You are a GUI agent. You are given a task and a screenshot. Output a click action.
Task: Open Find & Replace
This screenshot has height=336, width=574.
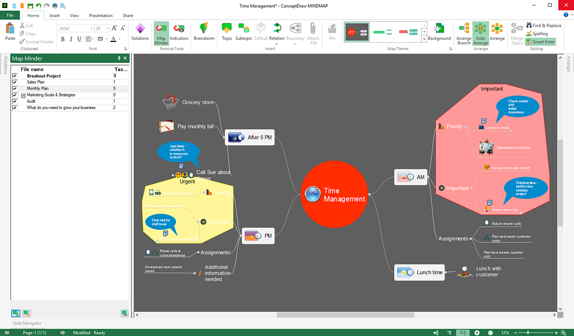[543, 26]
